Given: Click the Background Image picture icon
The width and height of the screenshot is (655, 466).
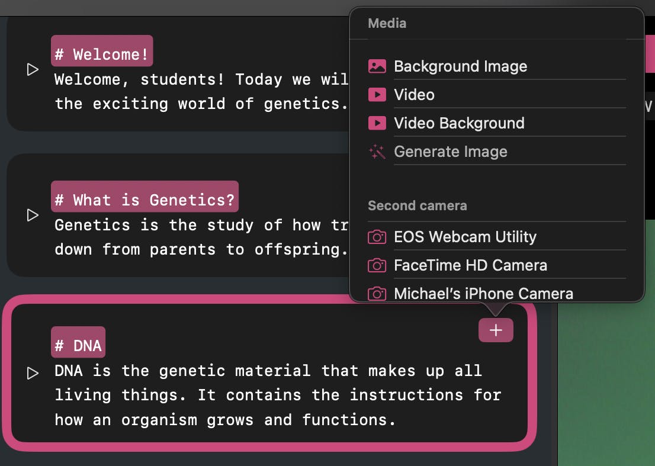Looking at the screenshot, I should click(x=377, y=66).
